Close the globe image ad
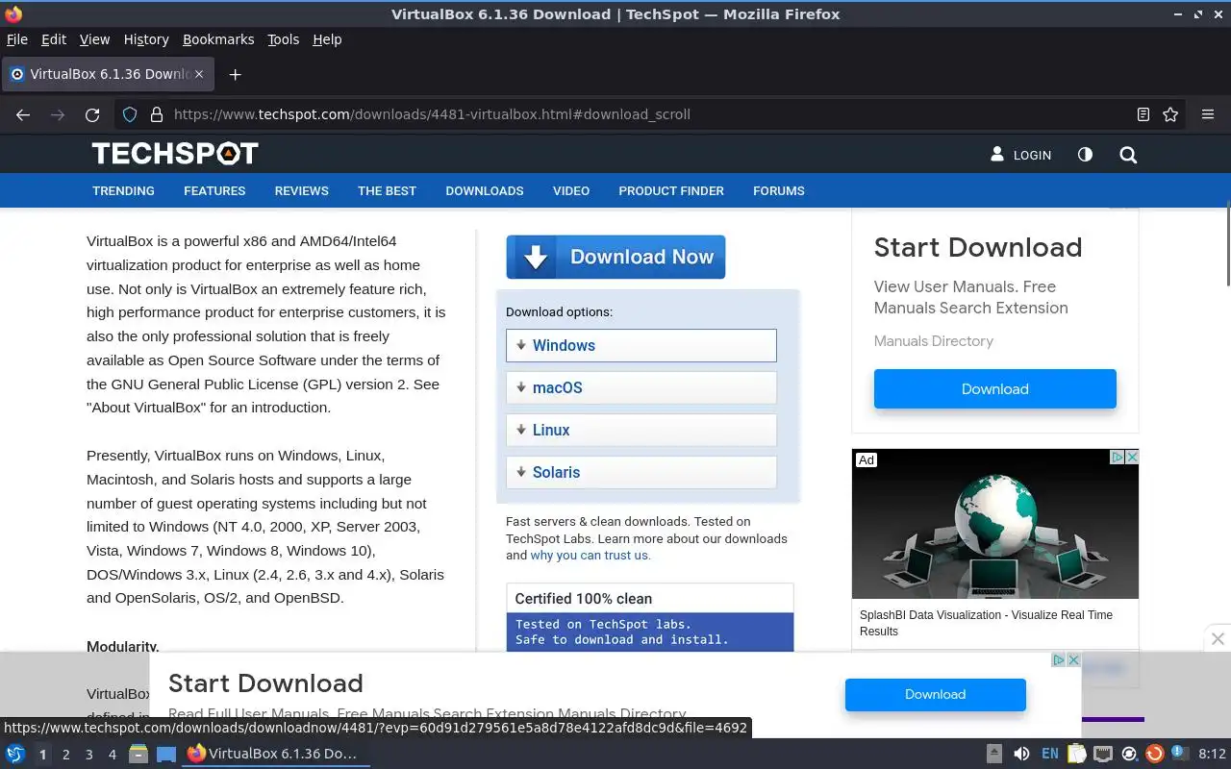This screenshot has width=1231, height=769. [1132, 458]
